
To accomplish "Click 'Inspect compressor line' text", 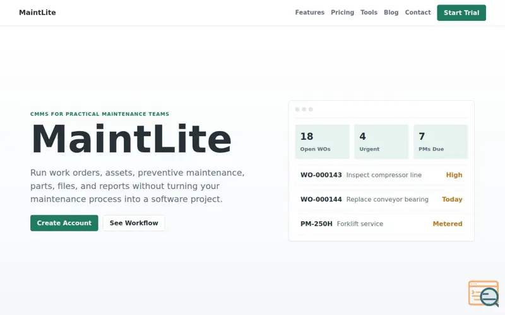I will [x=384, y=175].
